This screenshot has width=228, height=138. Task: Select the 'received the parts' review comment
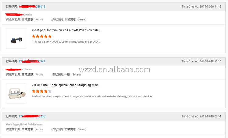[92, 97]
